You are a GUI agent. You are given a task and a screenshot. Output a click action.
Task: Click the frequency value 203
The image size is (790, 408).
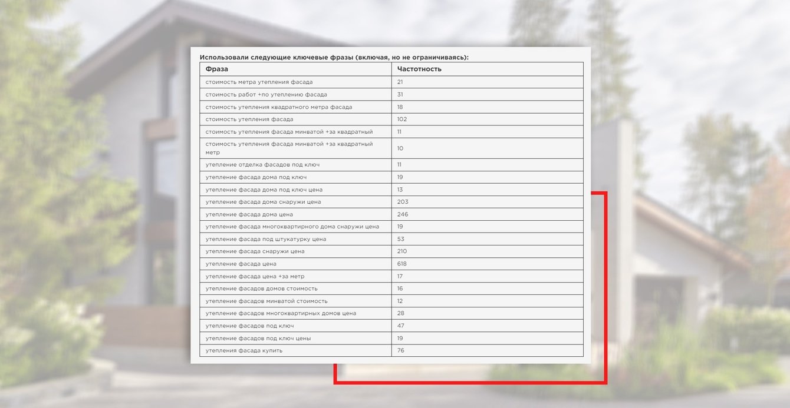coord(402,202)
